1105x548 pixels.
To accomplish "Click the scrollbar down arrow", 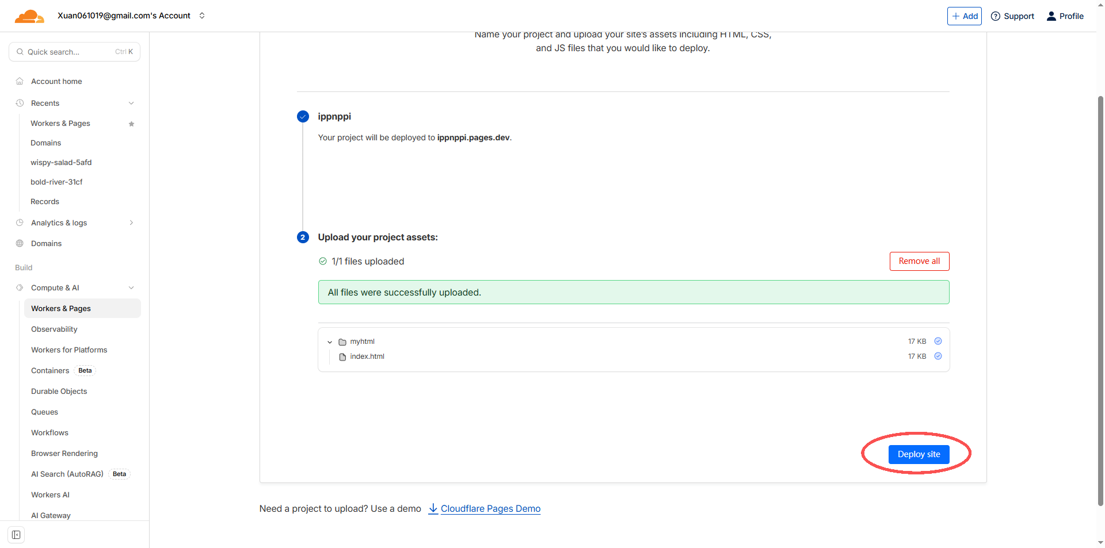I will coord(1100,542).
